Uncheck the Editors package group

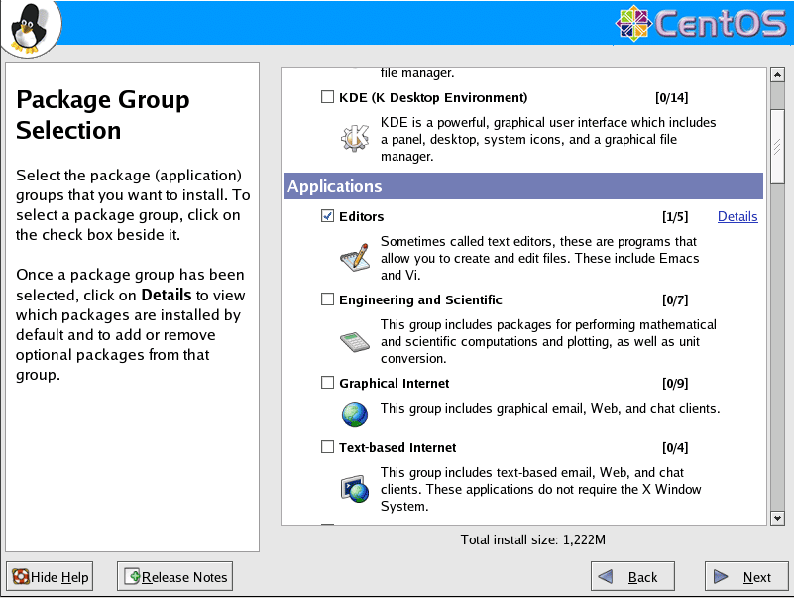(x=328, y=216)
